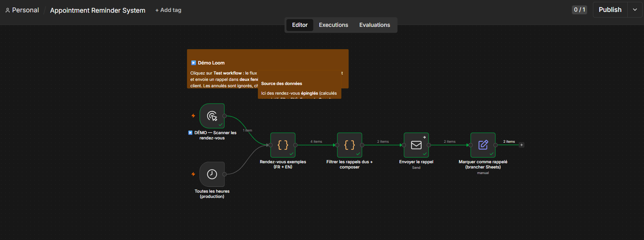Click the 'Marquer comme rappelé (brancher Sheets)' label
The height and width of the screenshot is (240, 644).
pyautogui.click(x=483, y=164)
